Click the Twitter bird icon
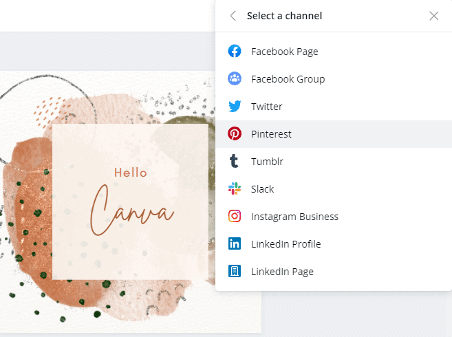Viewport: 452px width, 337px height. click(235, 106)
